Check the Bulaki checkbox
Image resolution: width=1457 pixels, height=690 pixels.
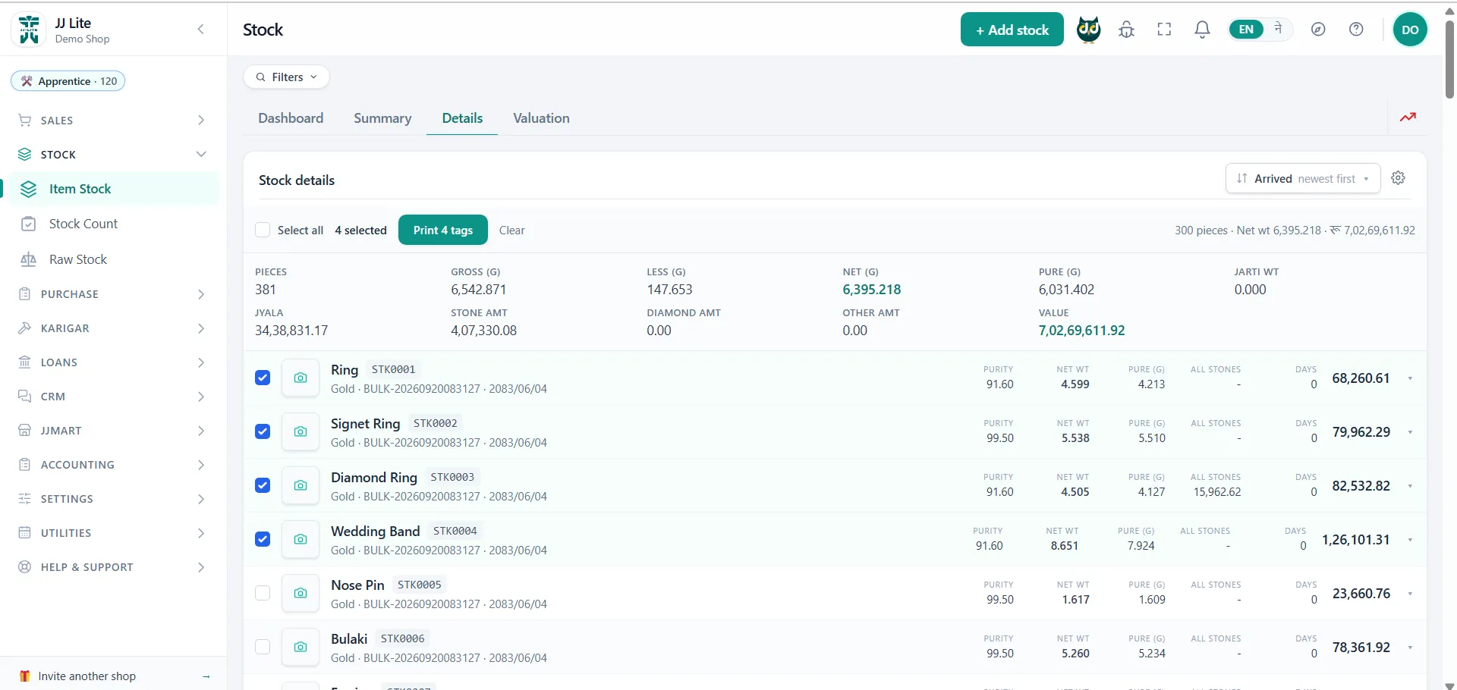click(263, 647)
